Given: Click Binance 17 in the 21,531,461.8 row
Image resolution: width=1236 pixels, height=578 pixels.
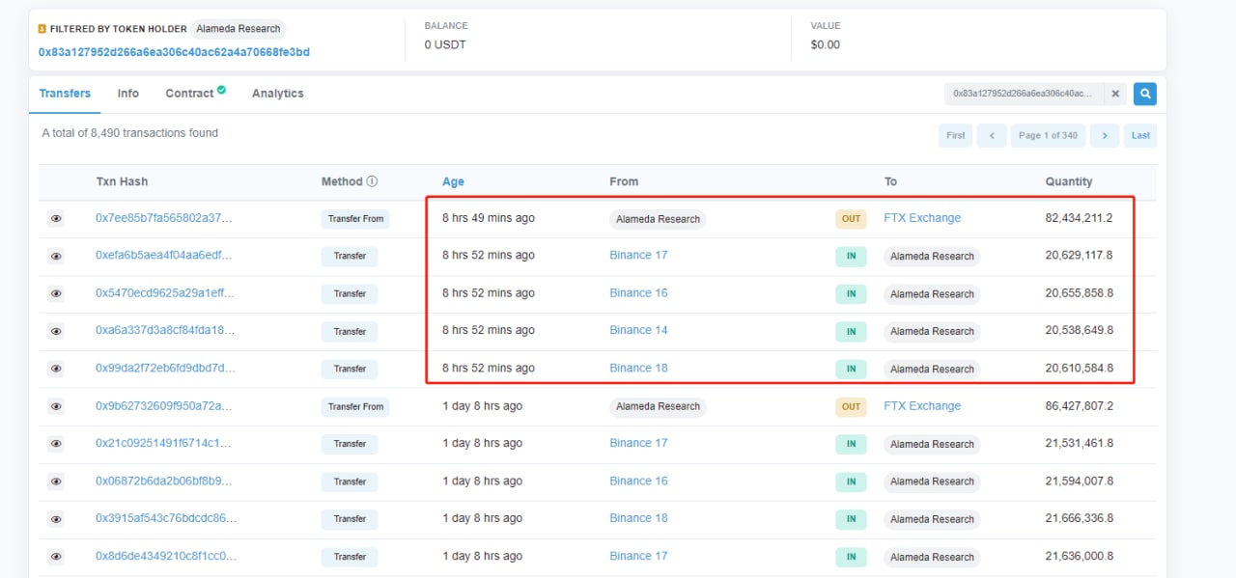Looking at the screenshot, I should pyautogui.click(x=638, y=444).
